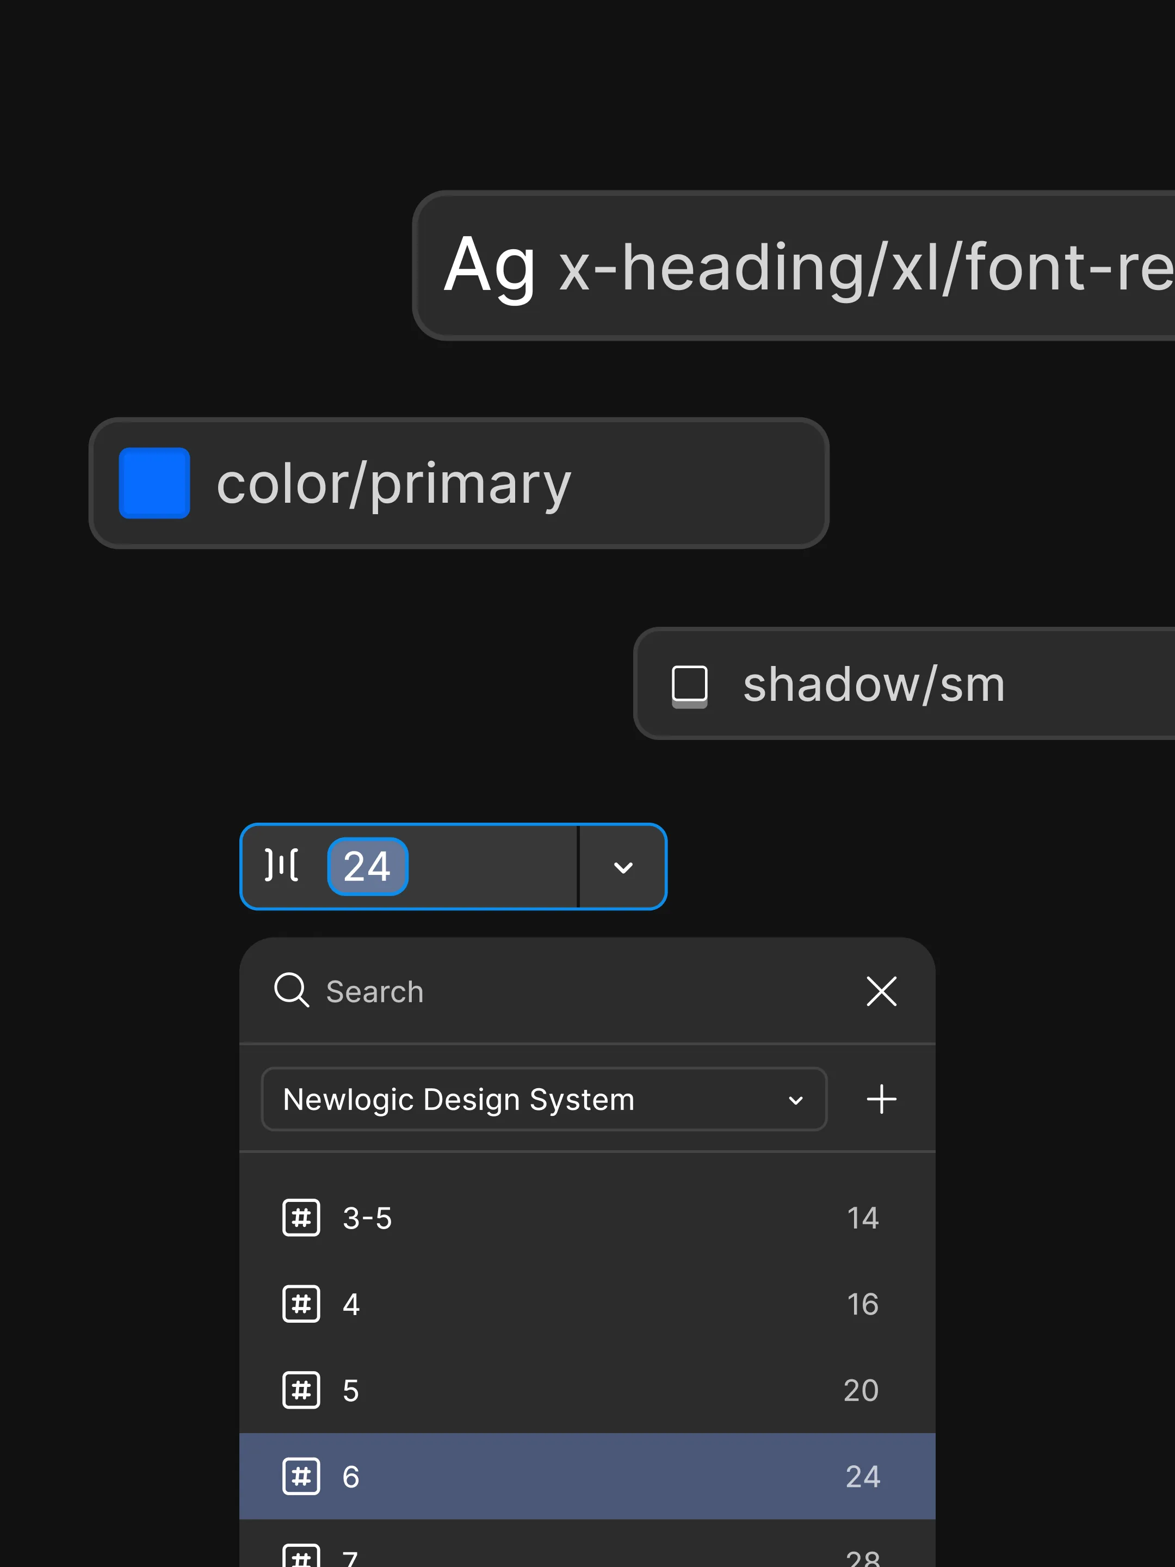The image size is (1175, 1567).
Task: Click the number icon beside variable 5
Action: pos(301,1390)
